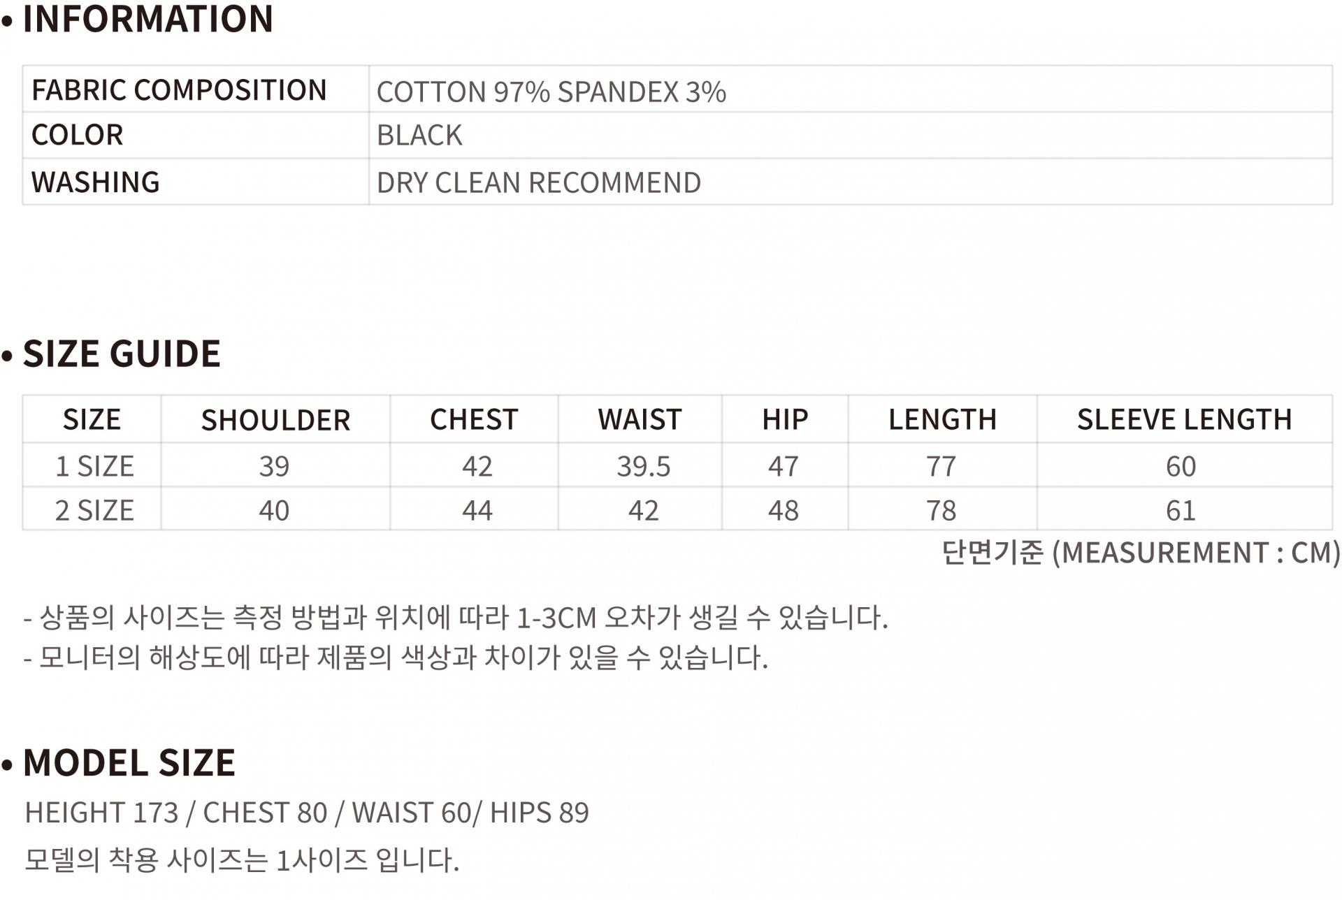Click the SIZE GUIDE heading
Screen dimensions: 1342x900
coord(122,354)
